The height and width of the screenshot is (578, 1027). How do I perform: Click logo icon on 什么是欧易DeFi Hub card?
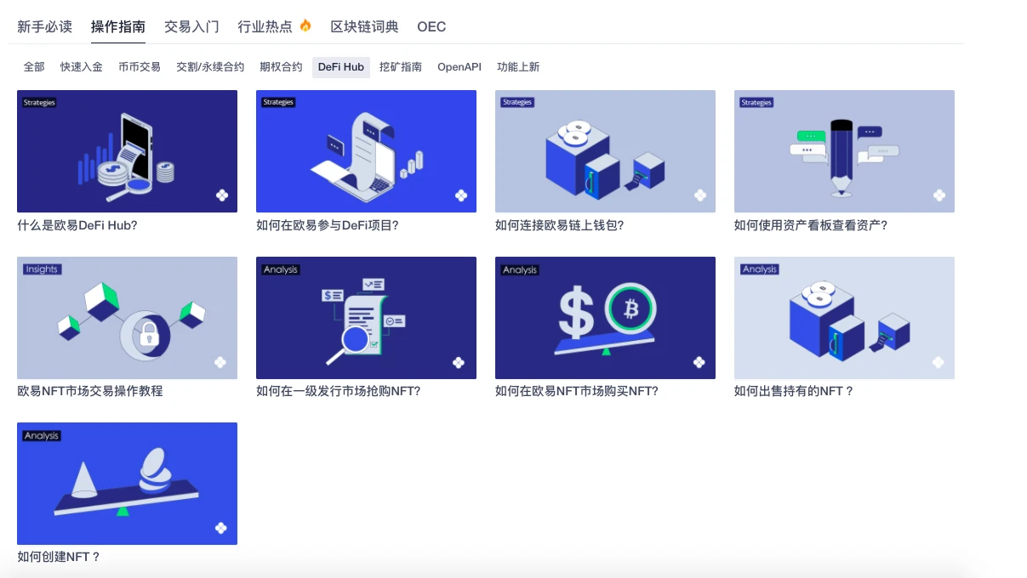(x=222, y=195)
